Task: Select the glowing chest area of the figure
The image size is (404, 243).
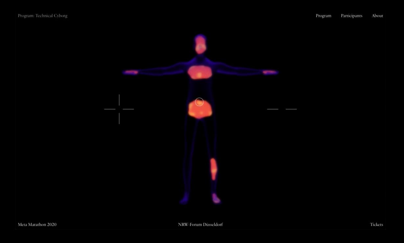Action: (200, 72)
